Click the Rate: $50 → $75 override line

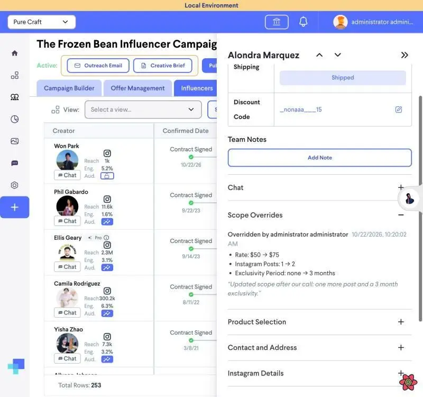257,255
